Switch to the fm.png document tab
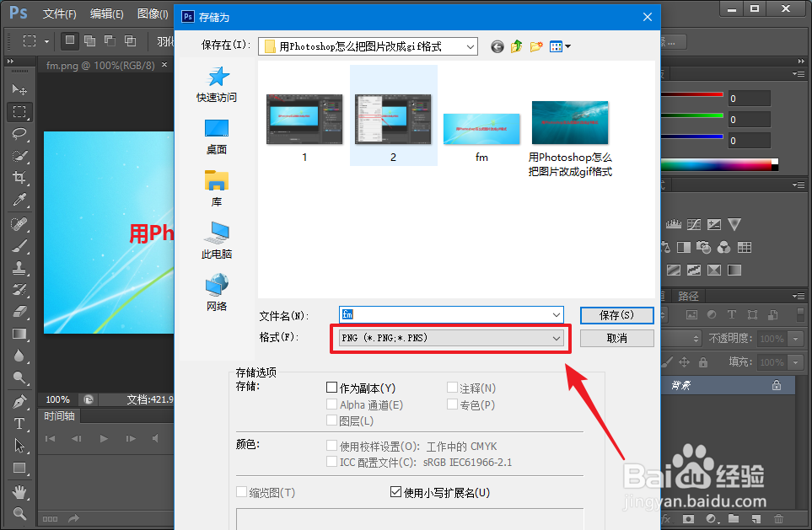 (100, 65)
